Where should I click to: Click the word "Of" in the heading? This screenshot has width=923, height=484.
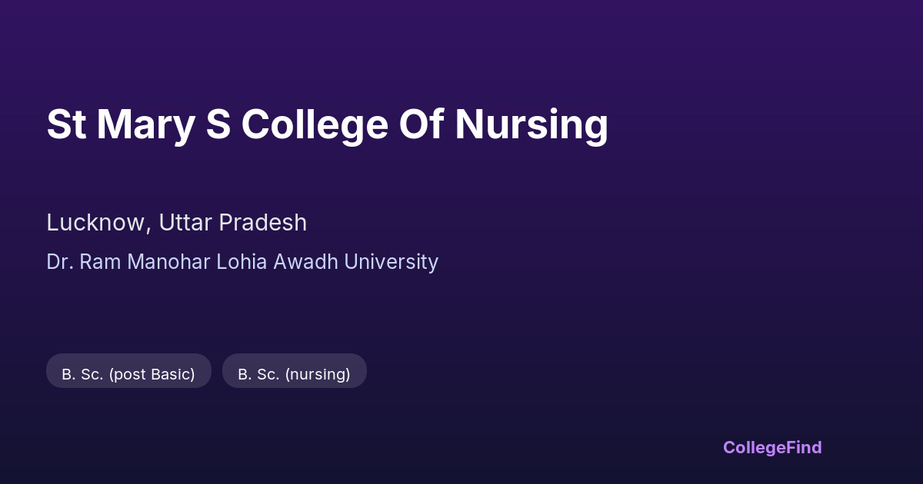(421, 124)
